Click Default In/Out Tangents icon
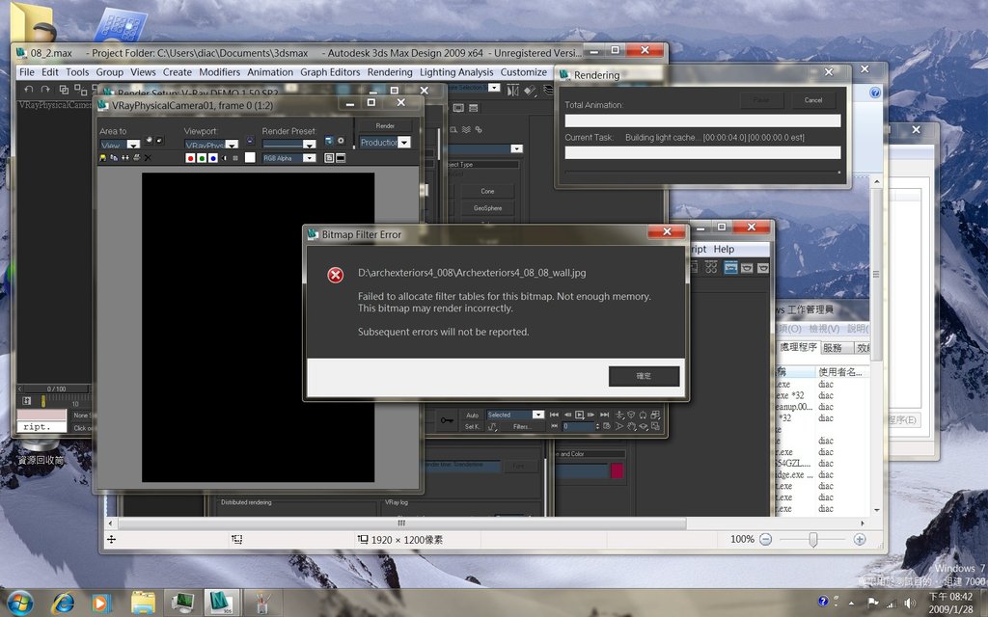This screenshot has height=617, width=988. (492, 426)
